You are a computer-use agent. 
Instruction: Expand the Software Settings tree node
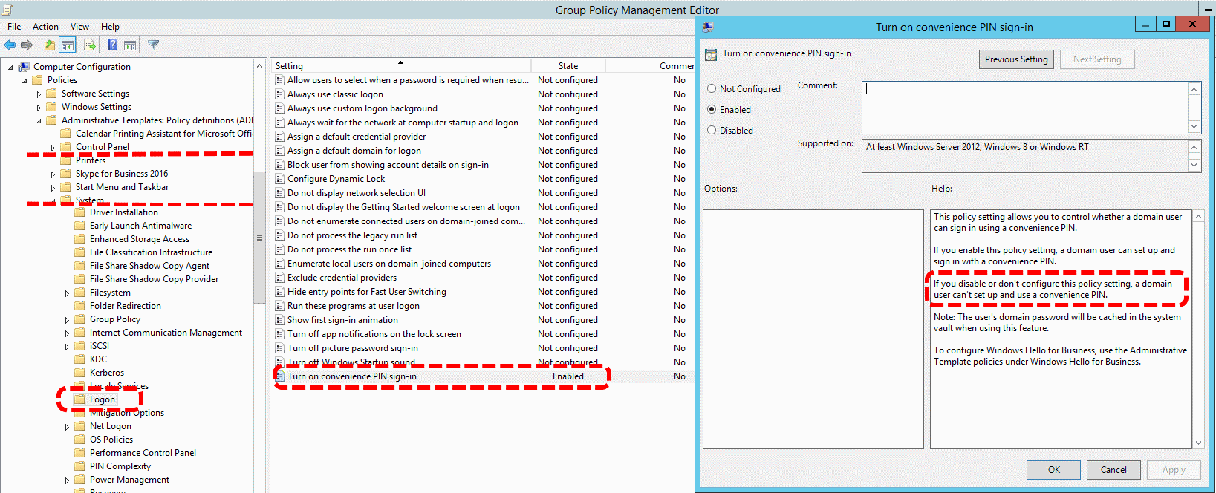click(39, 94)
